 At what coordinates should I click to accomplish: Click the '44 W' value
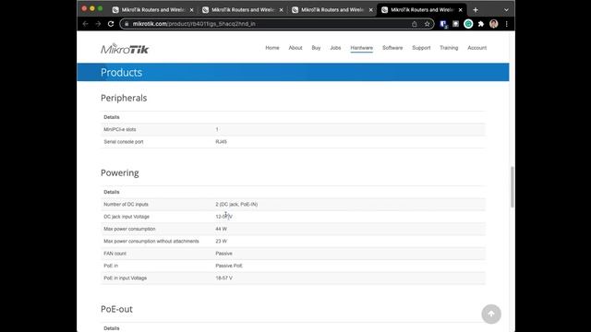[222, 229]
